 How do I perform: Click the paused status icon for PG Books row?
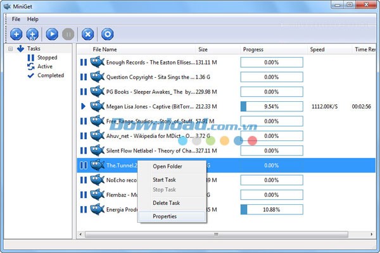tap(83, 92)
